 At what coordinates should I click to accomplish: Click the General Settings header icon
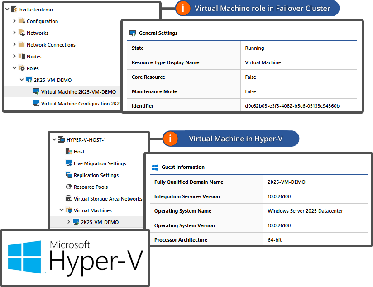pyautogui.click(x=131, y=33)
